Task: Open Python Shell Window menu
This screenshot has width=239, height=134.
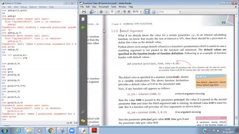Action: (x=43, y=7)
